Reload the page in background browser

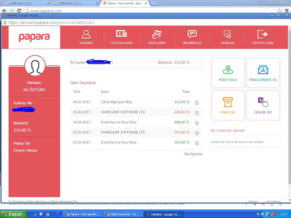[19, 10]
